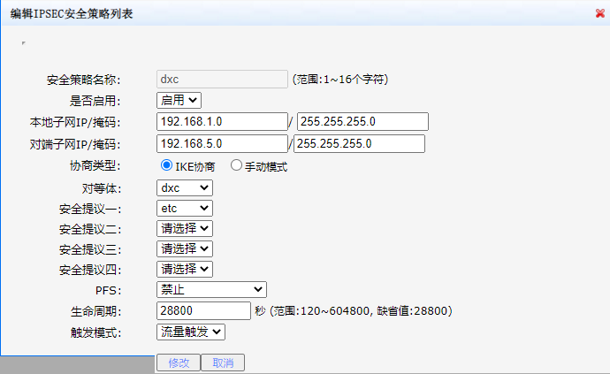Click the PFS label

tap(109, 291)
